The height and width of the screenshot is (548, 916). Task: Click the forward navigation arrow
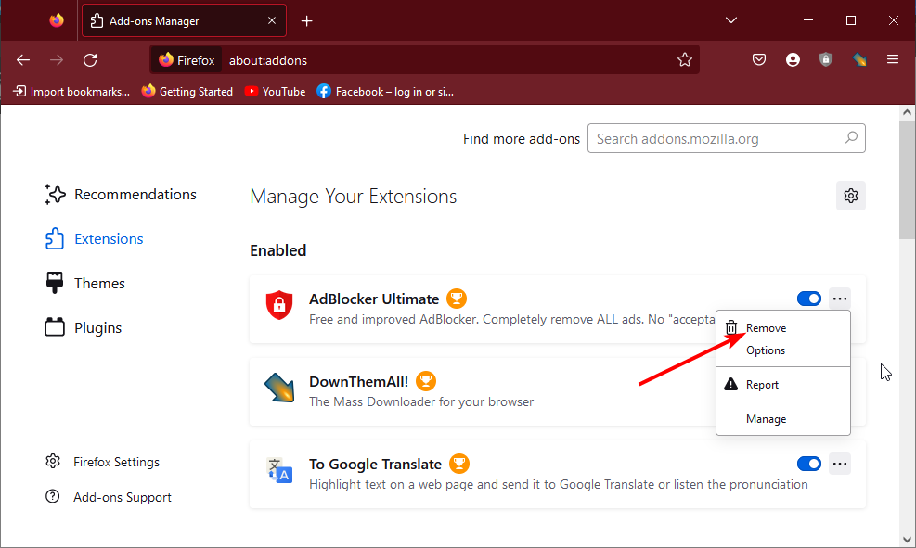57,60
